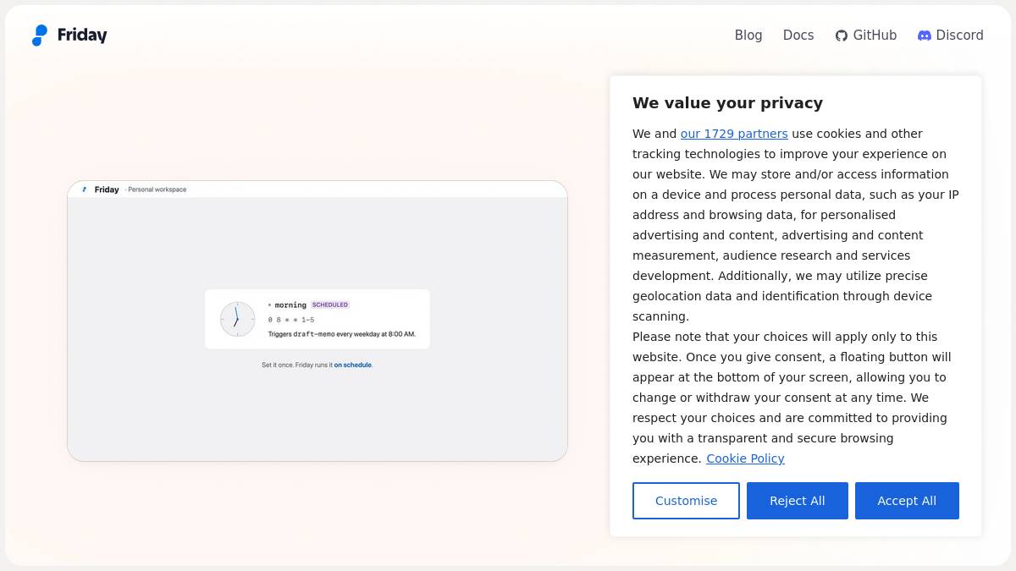
Task: Click the cron expression '0 8 * * 1-5'
Action: 291,320
